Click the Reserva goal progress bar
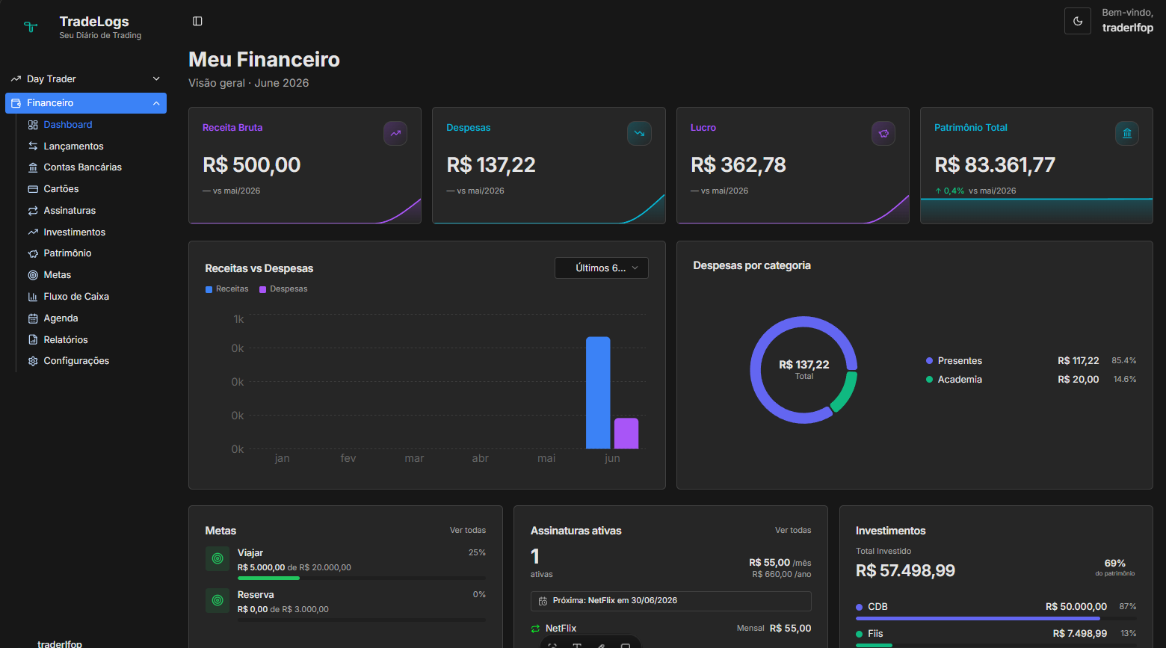Viewport: 1166px width, 648px height. click(x=362, y=620)
